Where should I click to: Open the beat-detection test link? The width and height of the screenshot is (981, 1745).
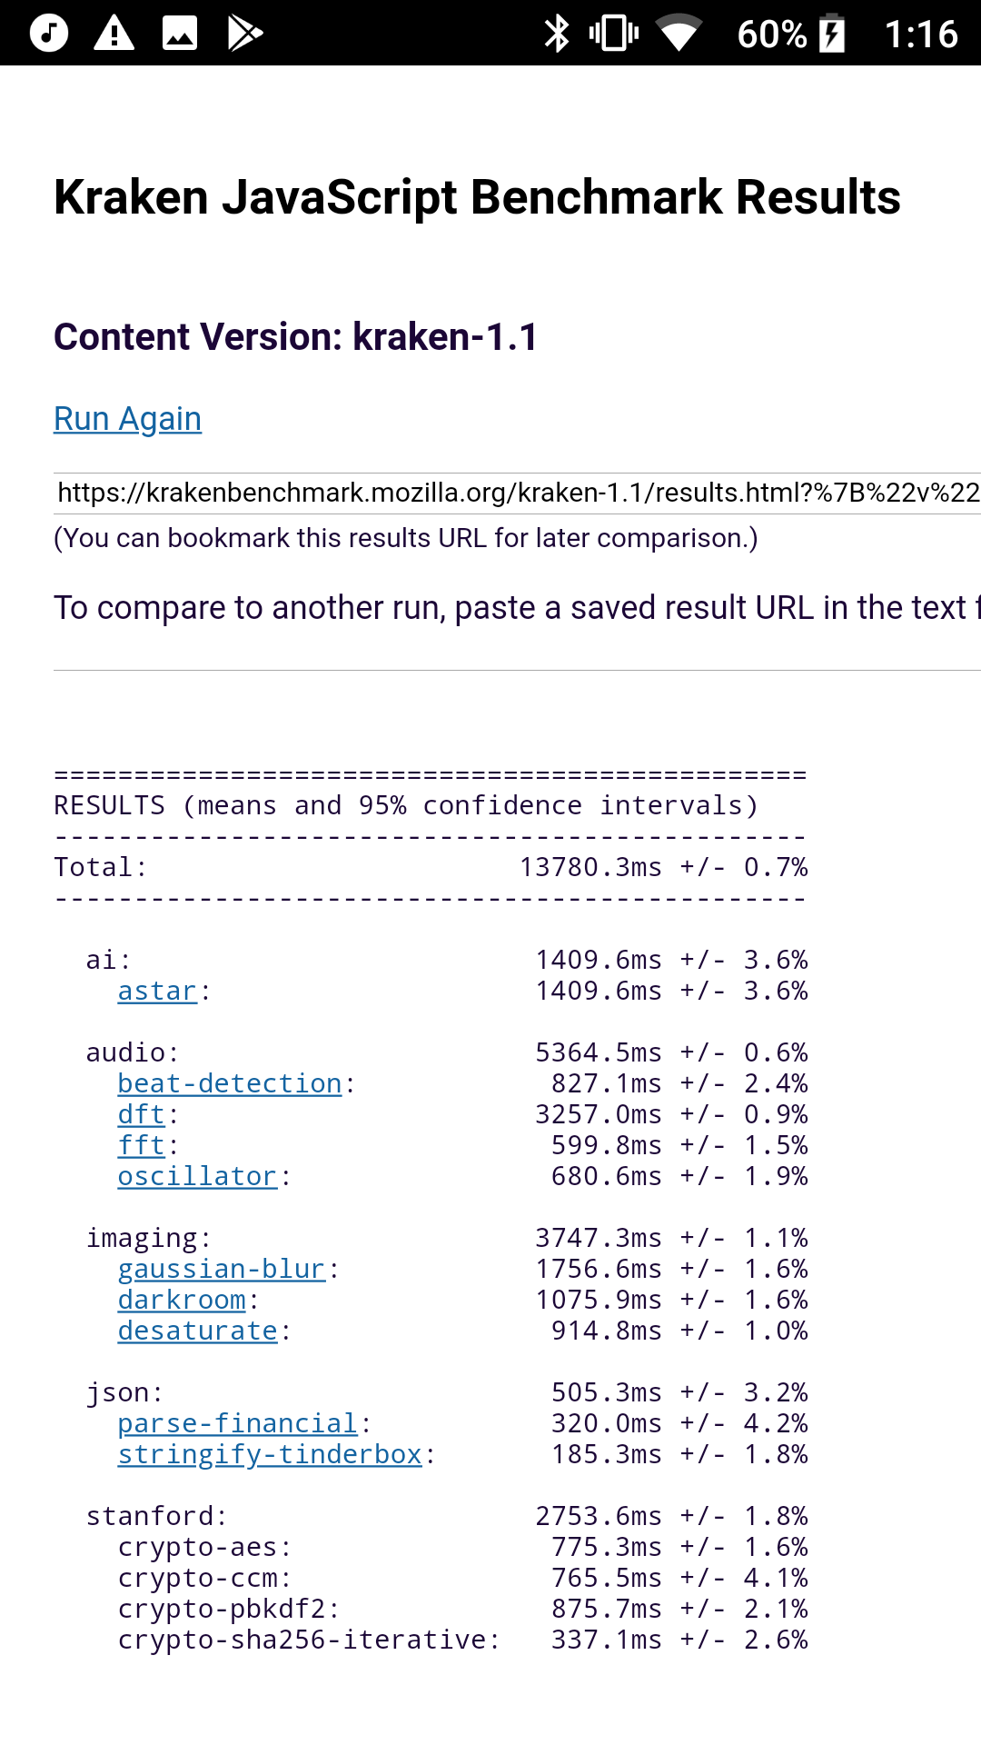click(x=230, y=1083)
